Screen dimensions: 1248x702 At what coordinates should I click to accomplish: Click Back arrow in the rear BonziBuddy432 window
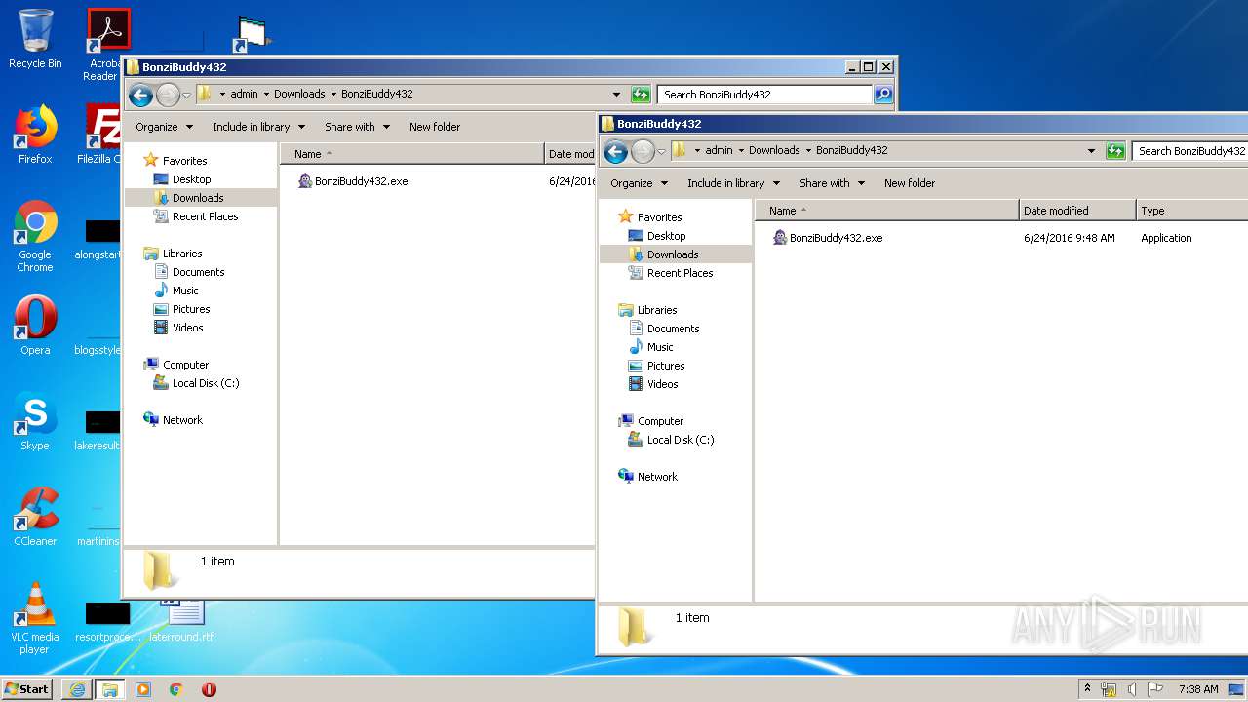[140, 95]
